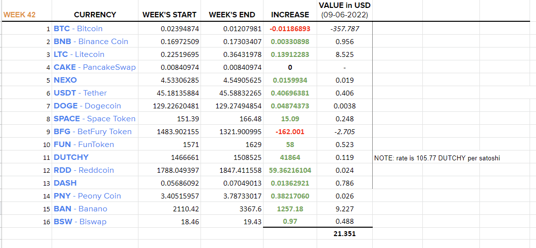Select the WEEK 42 header cell
Screen dimensions: 536x248
click(x=19, y=15)
